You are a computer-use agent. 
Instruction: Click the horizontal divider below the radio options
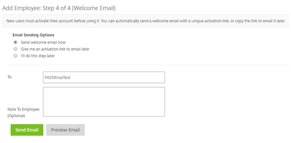pos(148,65)
